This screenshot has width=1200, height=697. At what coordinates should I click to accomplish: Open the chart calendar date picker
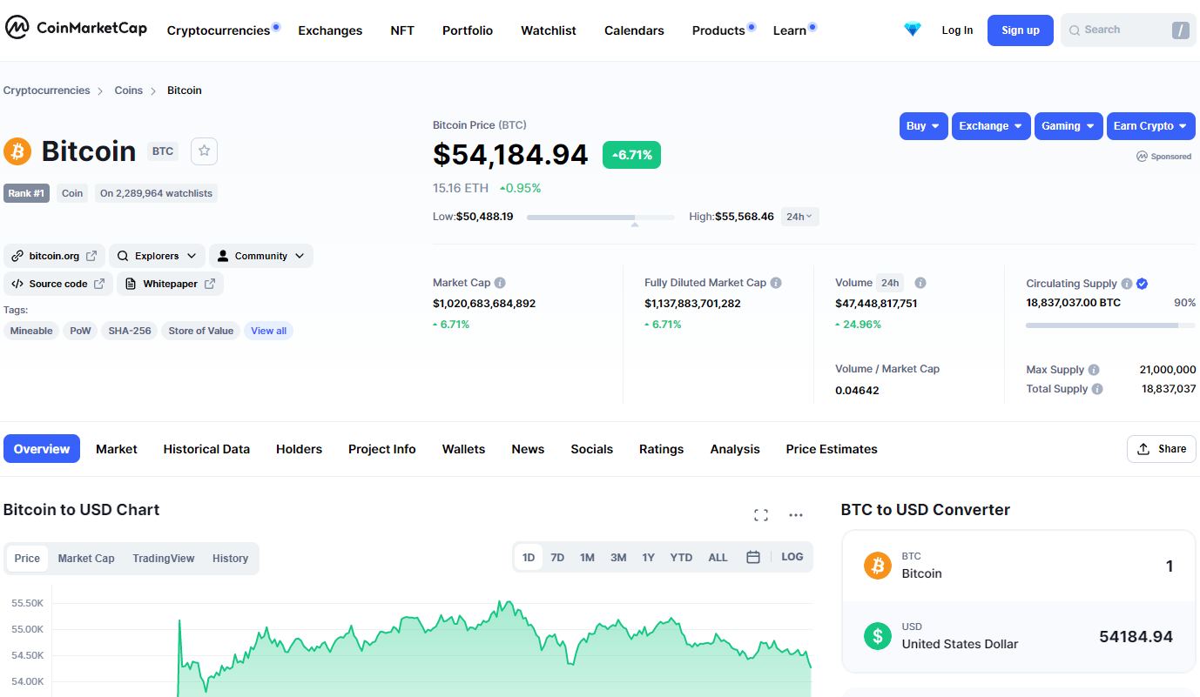click(x=753, y=557)
